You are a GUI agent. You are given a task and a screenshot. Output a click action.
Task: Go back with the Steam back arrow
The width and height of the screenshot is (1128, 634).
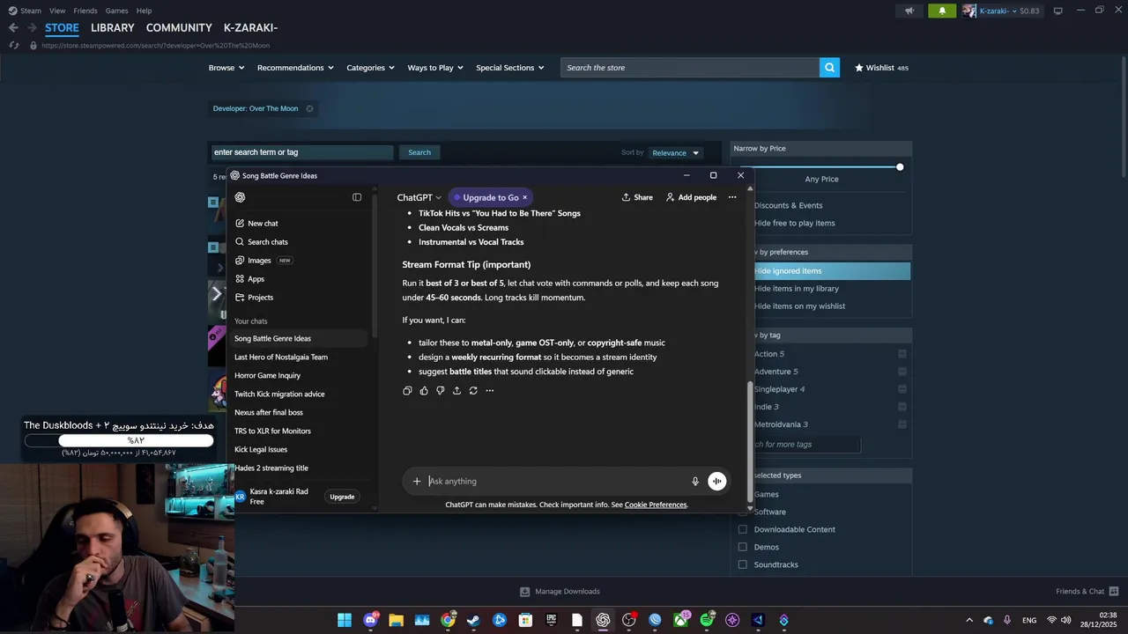tap(13, 28)
